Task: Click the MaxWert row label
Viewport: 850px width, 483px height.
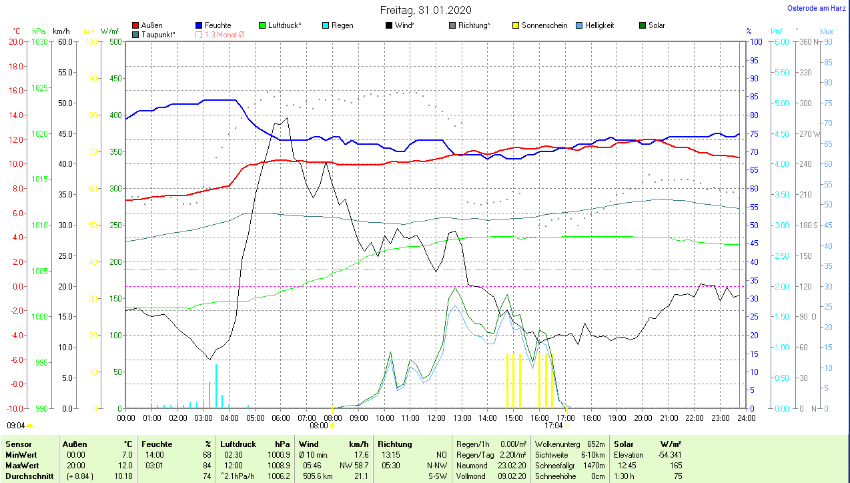Action: pos(21,465)
